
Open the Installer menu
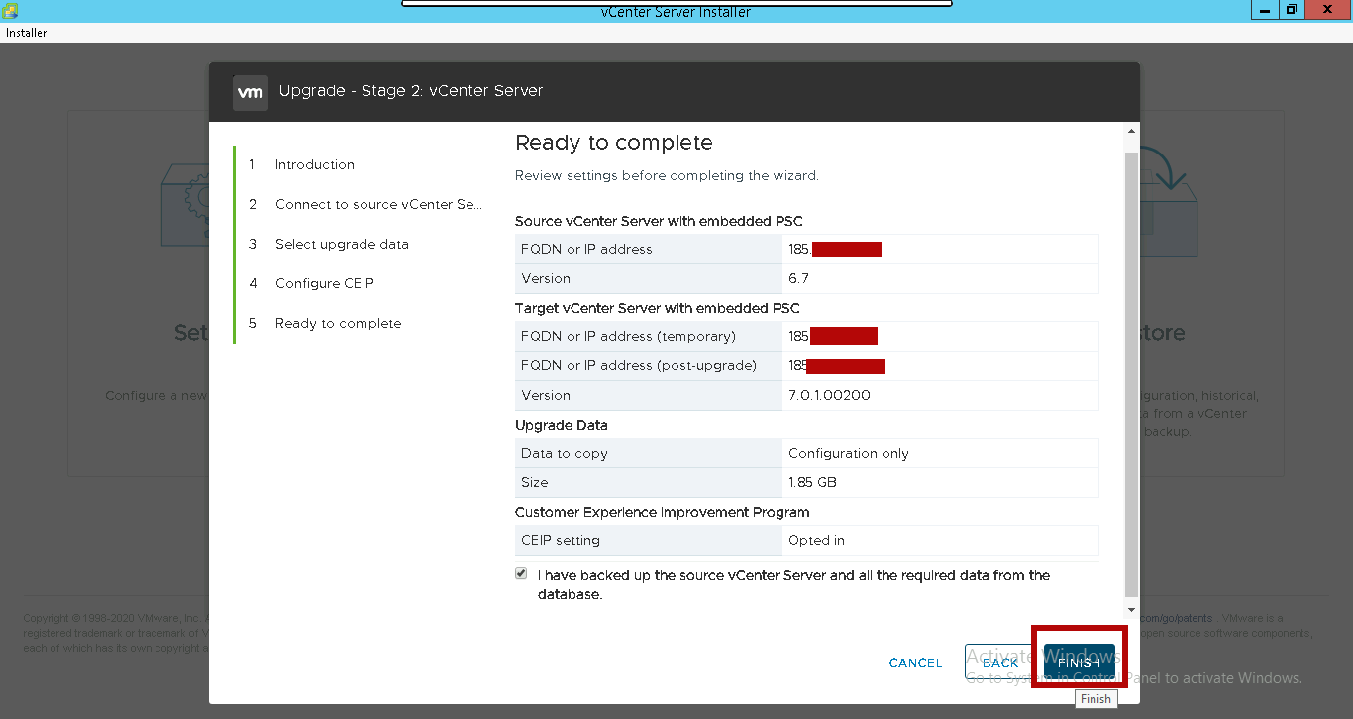[x=27, y=33]
